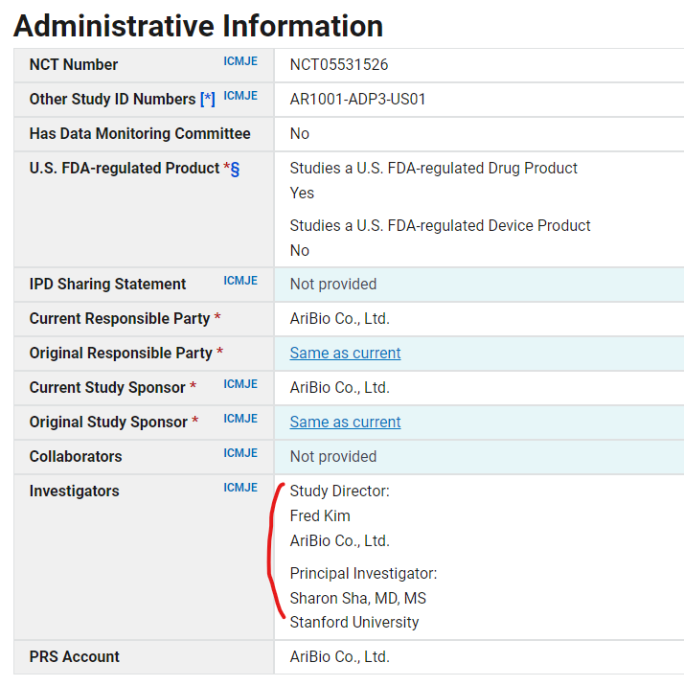Click the PRS Account row label
Viewport: 684px width, 686px height.
pyautogui.click(x=75, y=656)
